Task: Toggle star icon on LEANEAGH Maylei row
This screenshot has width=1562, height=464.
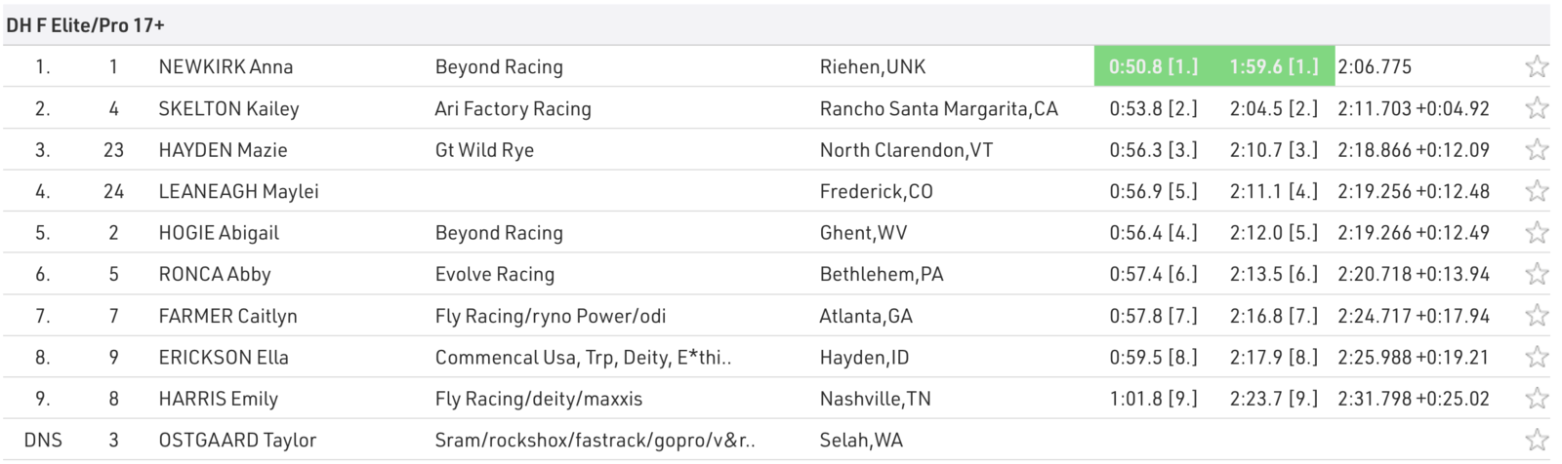Action: click(1537, 191)
